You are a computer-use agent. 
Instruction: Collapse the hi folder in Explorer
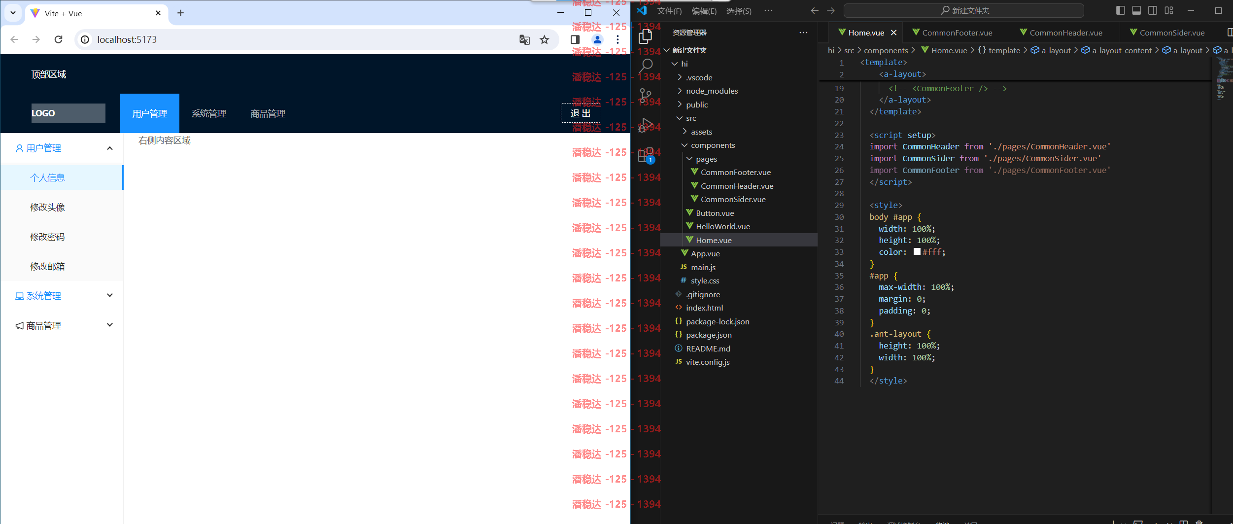coord(739,64)
